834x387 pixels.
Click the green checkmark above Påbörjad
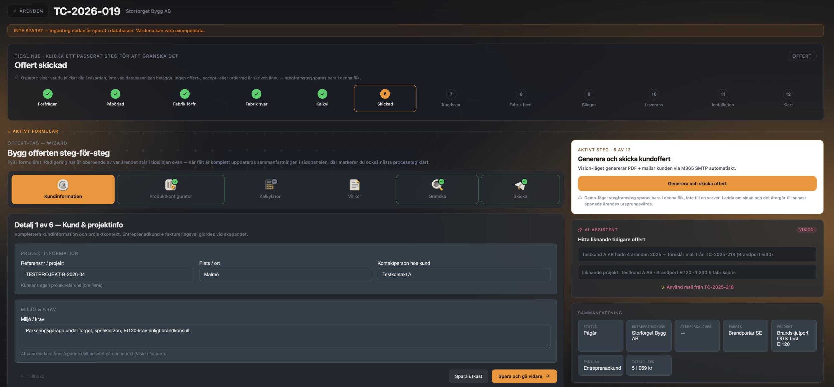tap(115, 94)
